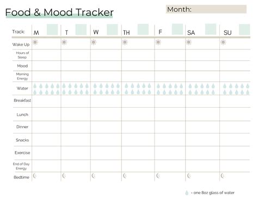Click the Dinner cell for Saturday

[x=202, y=127]
